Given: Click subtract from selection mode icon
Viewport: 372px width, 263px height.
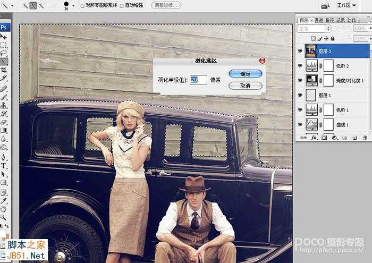Looking at the screenshot, I should pos(41,5).
